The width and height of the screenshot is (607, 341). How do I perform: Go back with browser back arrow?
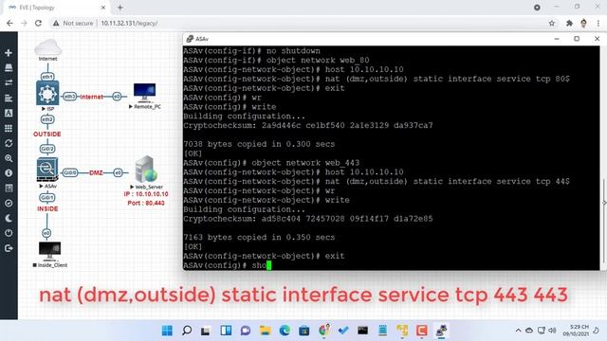(x=9, y=23)
